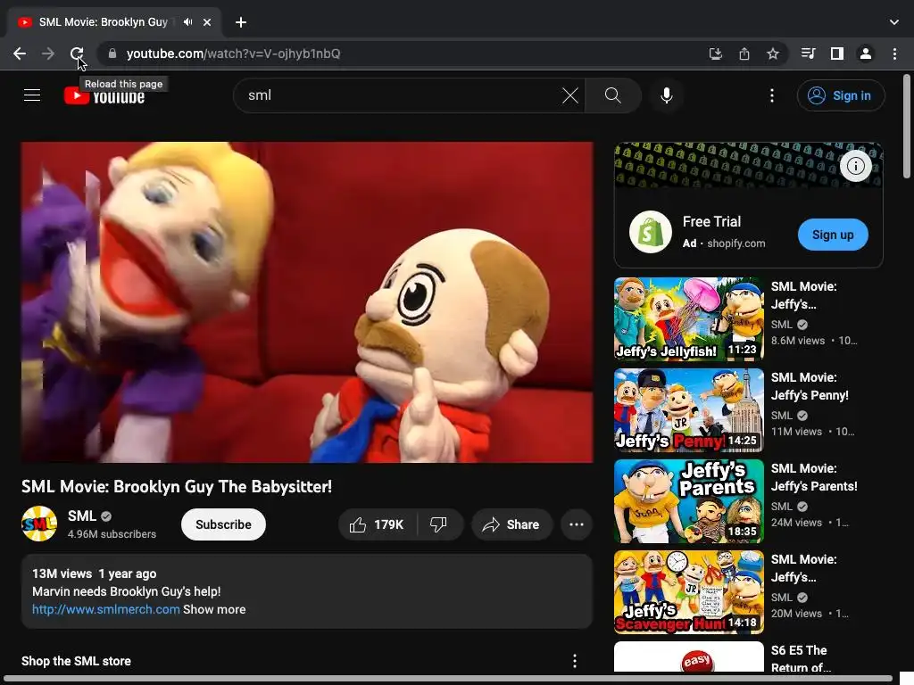Click the ad info icon
The width and height of the screenshot is (914, 685).
(856, 166)
